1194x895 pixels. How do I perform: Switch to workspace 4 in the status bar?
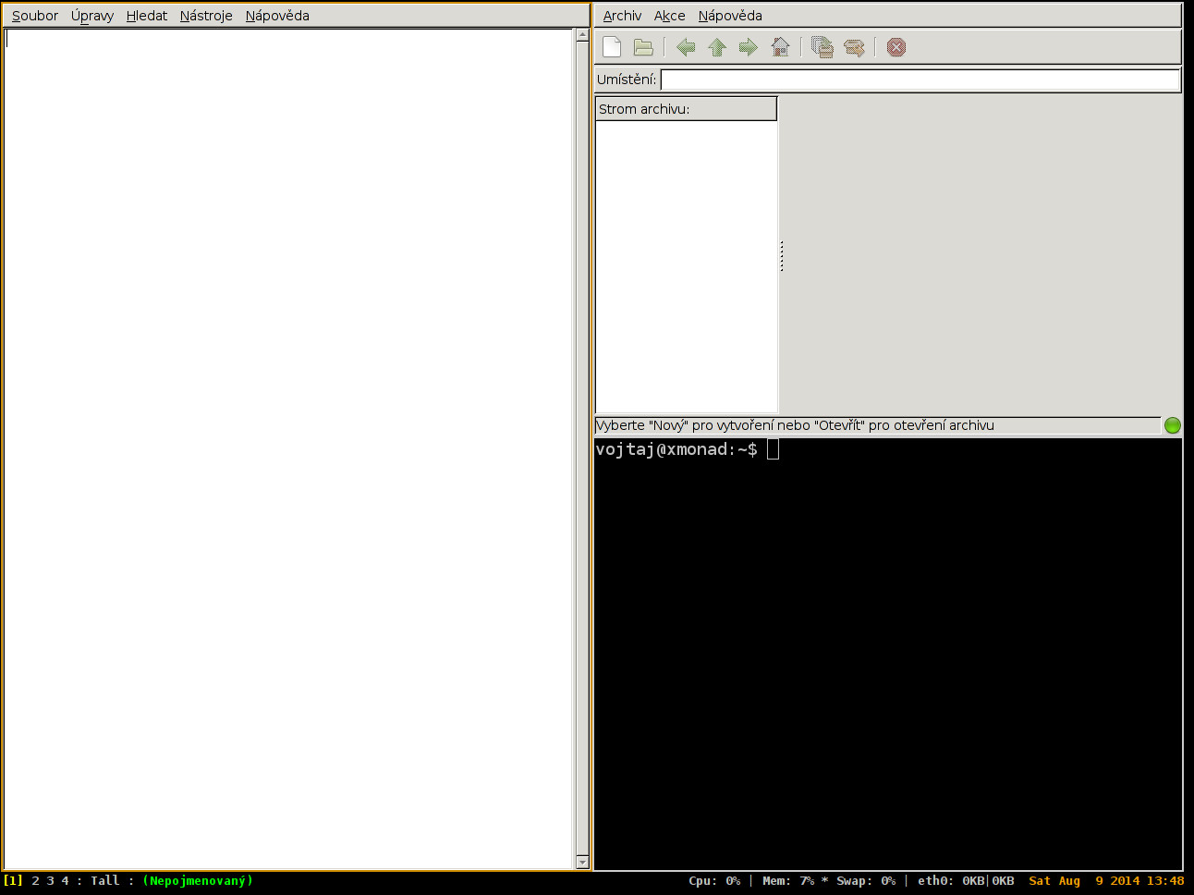click(66, 881)
